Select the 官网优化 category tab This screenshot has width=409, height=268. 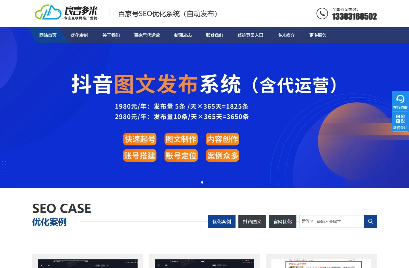pyautogui.click(x=283, y=221)
